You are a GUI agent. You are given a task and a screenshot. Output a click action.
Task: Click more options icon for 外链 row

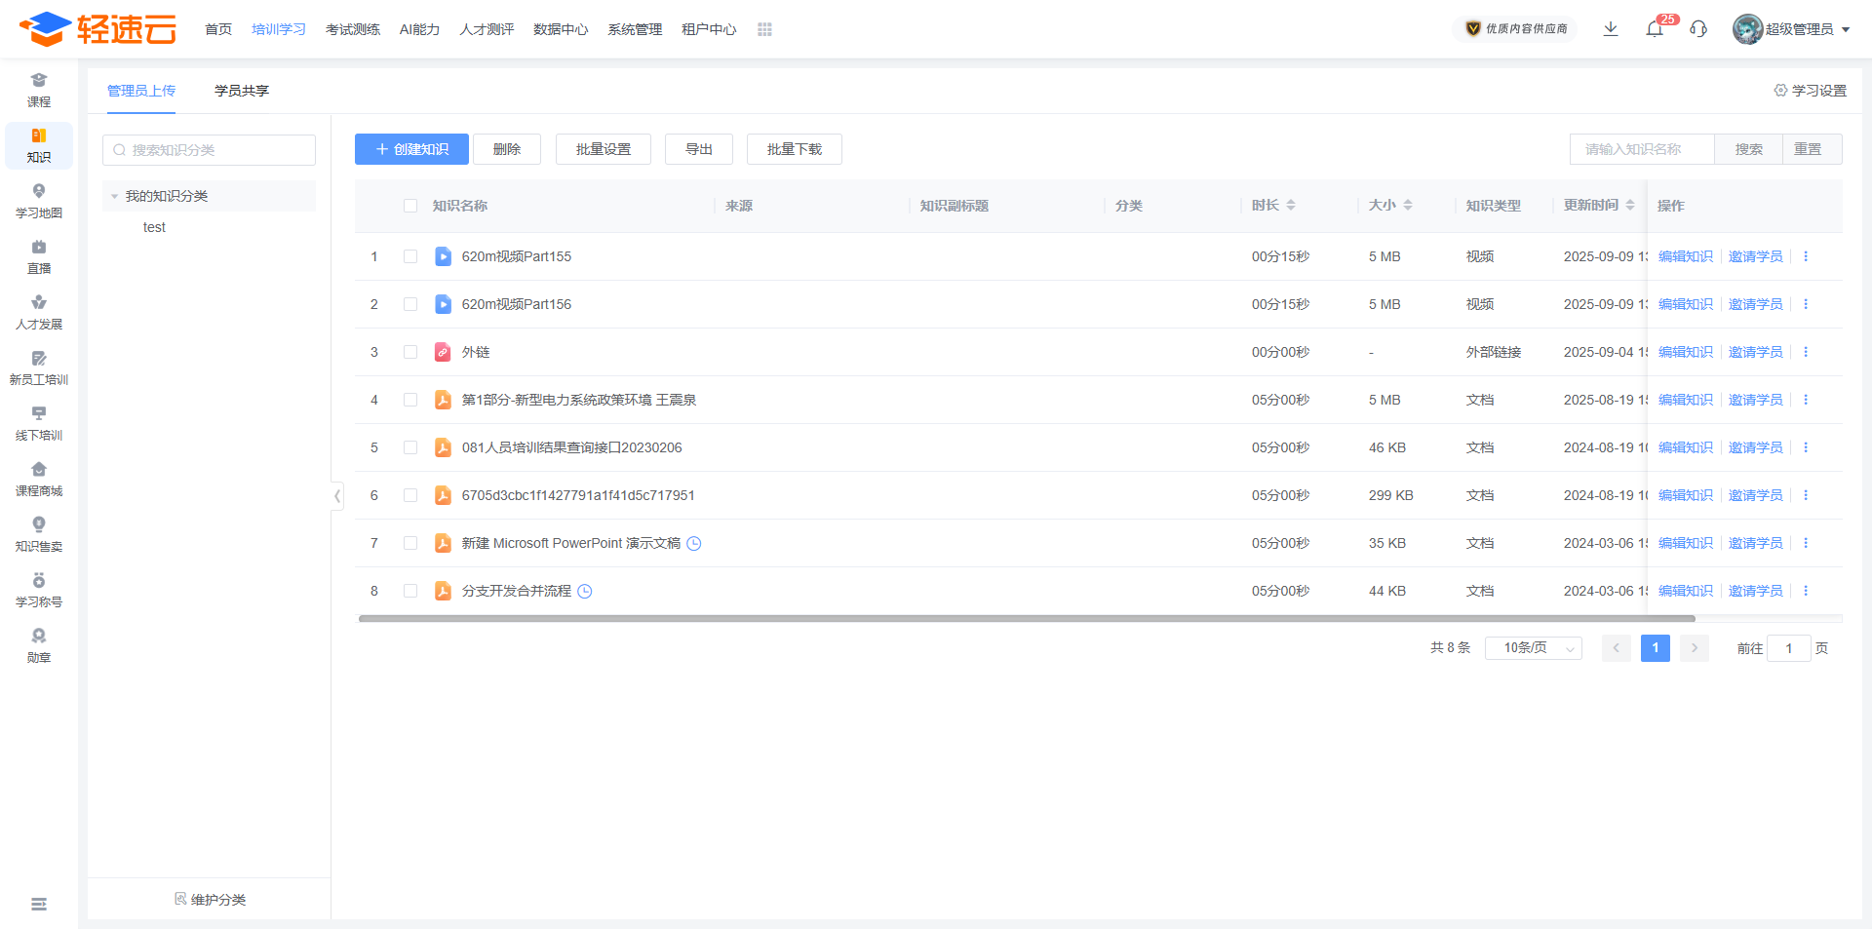click(x=1806, y=352)
